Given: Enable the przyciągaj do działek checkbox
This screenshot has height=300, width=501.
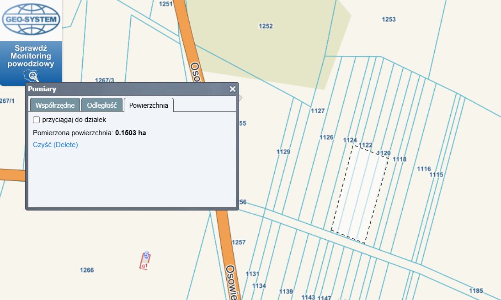Looking at the screenshot, I should tap(37, 120).
